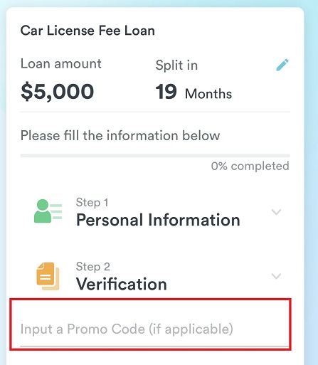The height and width of the screenshot is (365, 318).
Task: Click the Loan amount label
Action: coord(61,64)
